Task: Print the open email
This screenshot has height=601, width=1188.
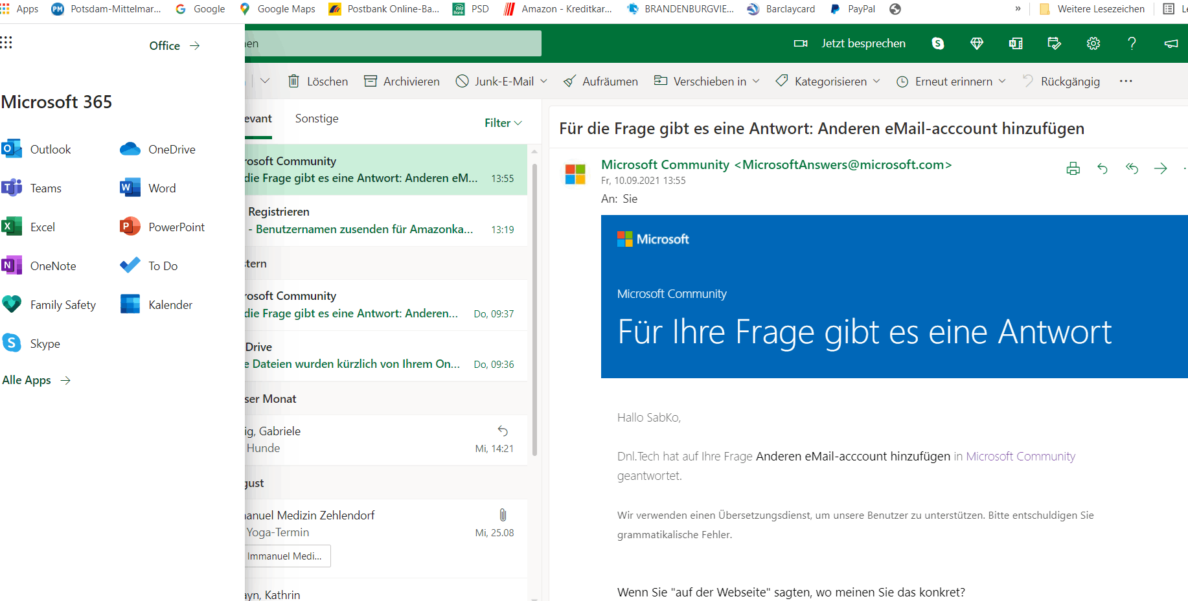Action: 1073,168
